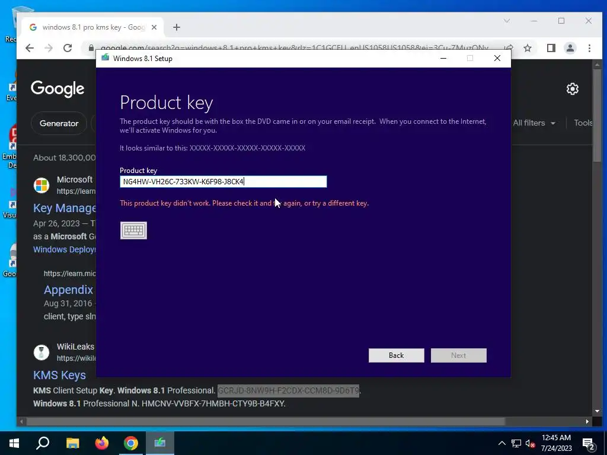Open the Chrome profile avatar
The width and height of the screenshot is (607, 455).
(570, 48)
